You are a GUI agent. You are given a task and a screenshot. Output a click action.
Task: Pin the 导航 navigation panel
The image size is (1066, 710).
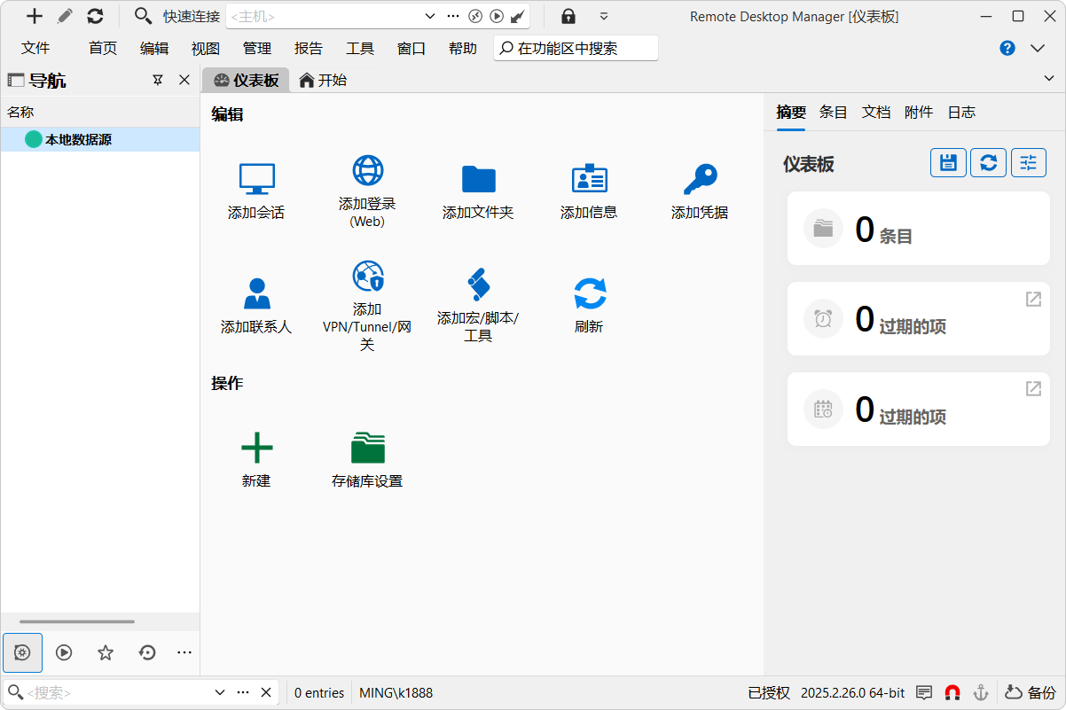click(x=158, y=81)
